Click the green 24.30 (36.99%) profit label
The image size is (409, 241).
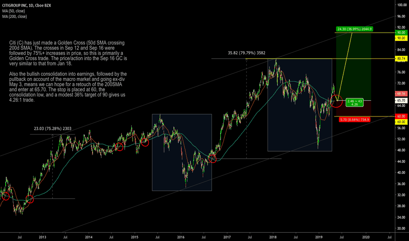[354, 29]
